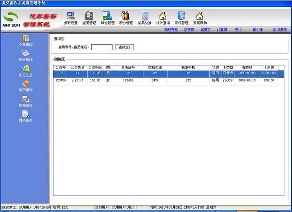The height and width of the screenshot is (212, 292).
Task: Open 提成查询 in the sidebar
Action: [26, 116]
